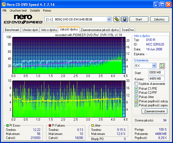Click the yellow Jitter legend square

coord(93,125)
